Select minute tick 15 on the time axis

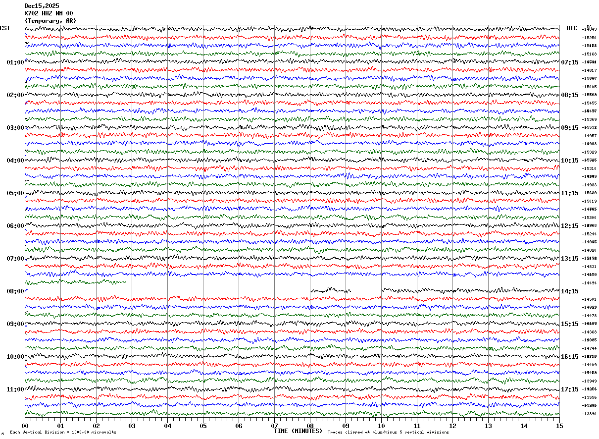(x=559, y=426)
